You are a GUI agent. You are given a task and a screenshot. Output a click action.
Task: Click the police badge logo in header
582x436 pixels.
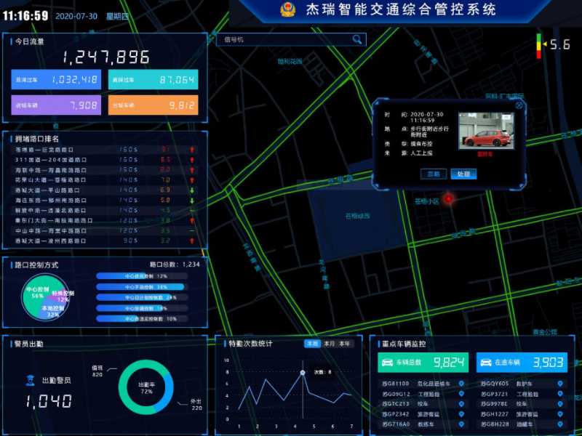[288, 9]
